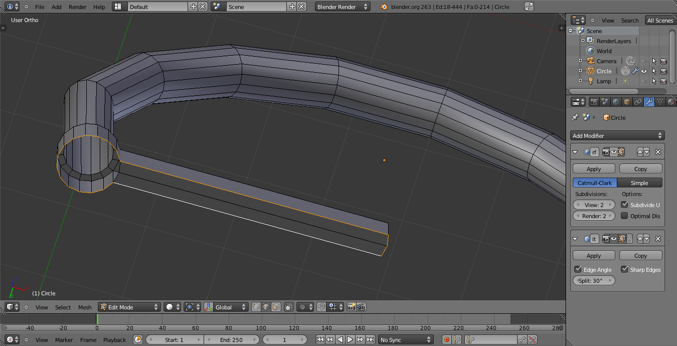Screen dimensions: 677x346
Task: Open No Sync playback dropdown
Action: (406, 339)
